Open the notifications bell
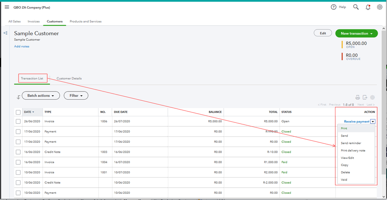The width and height of the screenshot is (387, 200). point(368,7)
